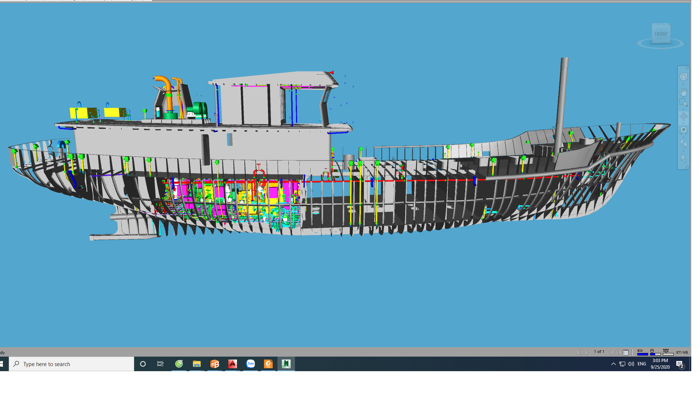The image size is (700, 393).
Task: Expand the Zoom tool options arrow
Action: [683, 109]
